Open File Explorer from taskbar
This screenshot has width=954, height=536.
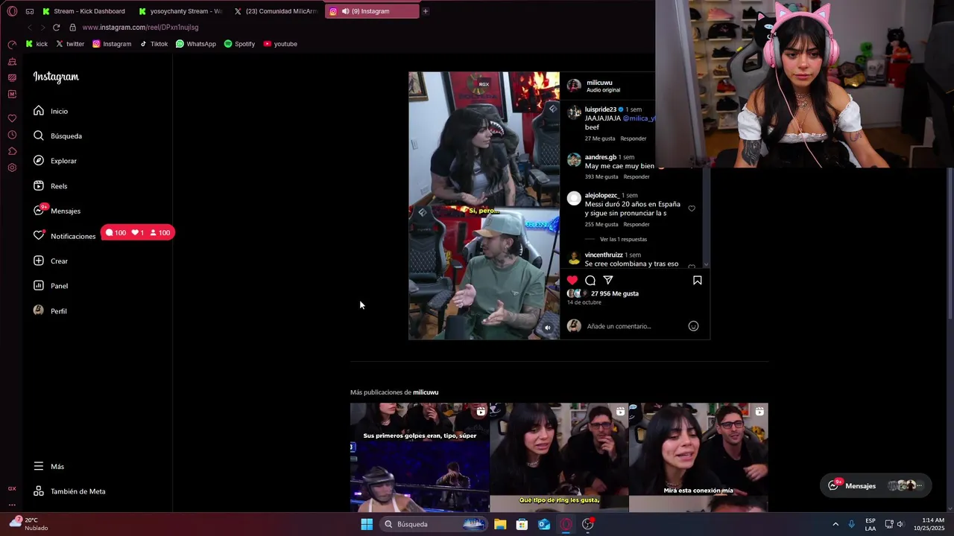(500, 524)
